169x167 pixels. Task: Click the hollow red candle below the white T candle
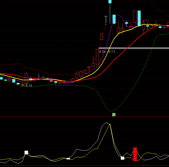coord(102,36)
